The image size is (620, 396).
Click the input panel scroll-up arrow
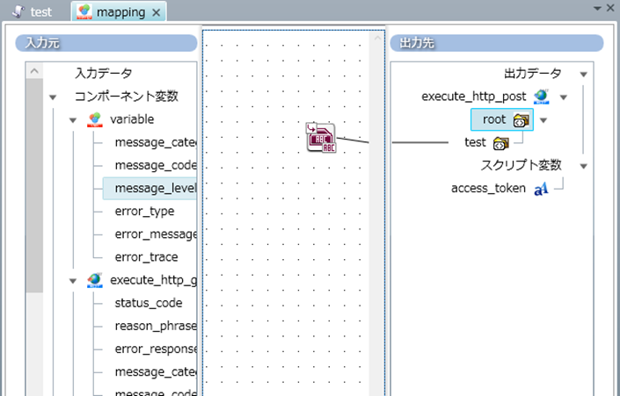pos(34,71)
